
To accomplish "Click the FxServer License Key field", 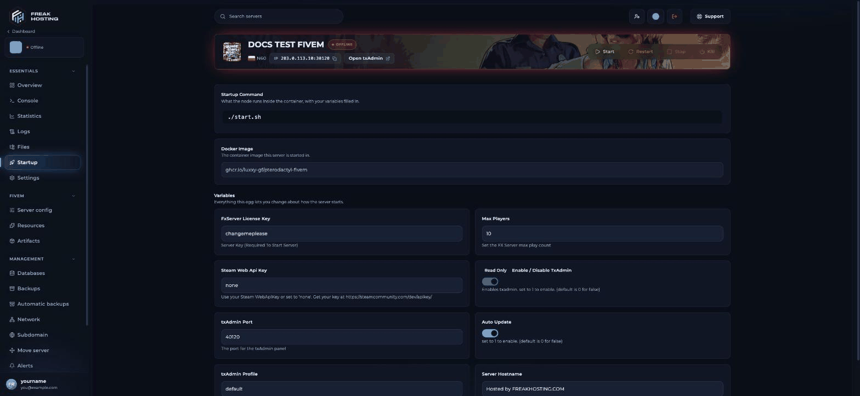I will pyautogui.click(x=342, y=233).
